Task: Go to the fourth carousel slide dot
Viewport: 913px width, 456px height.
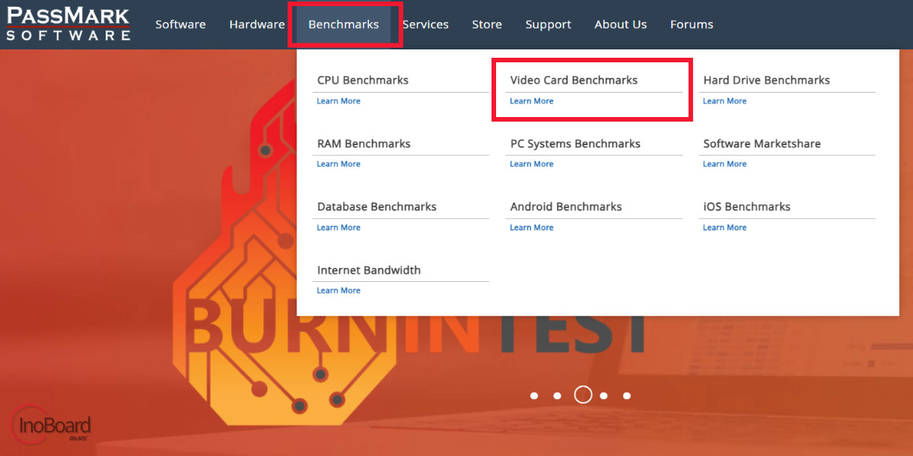Action: coord(603,395)
